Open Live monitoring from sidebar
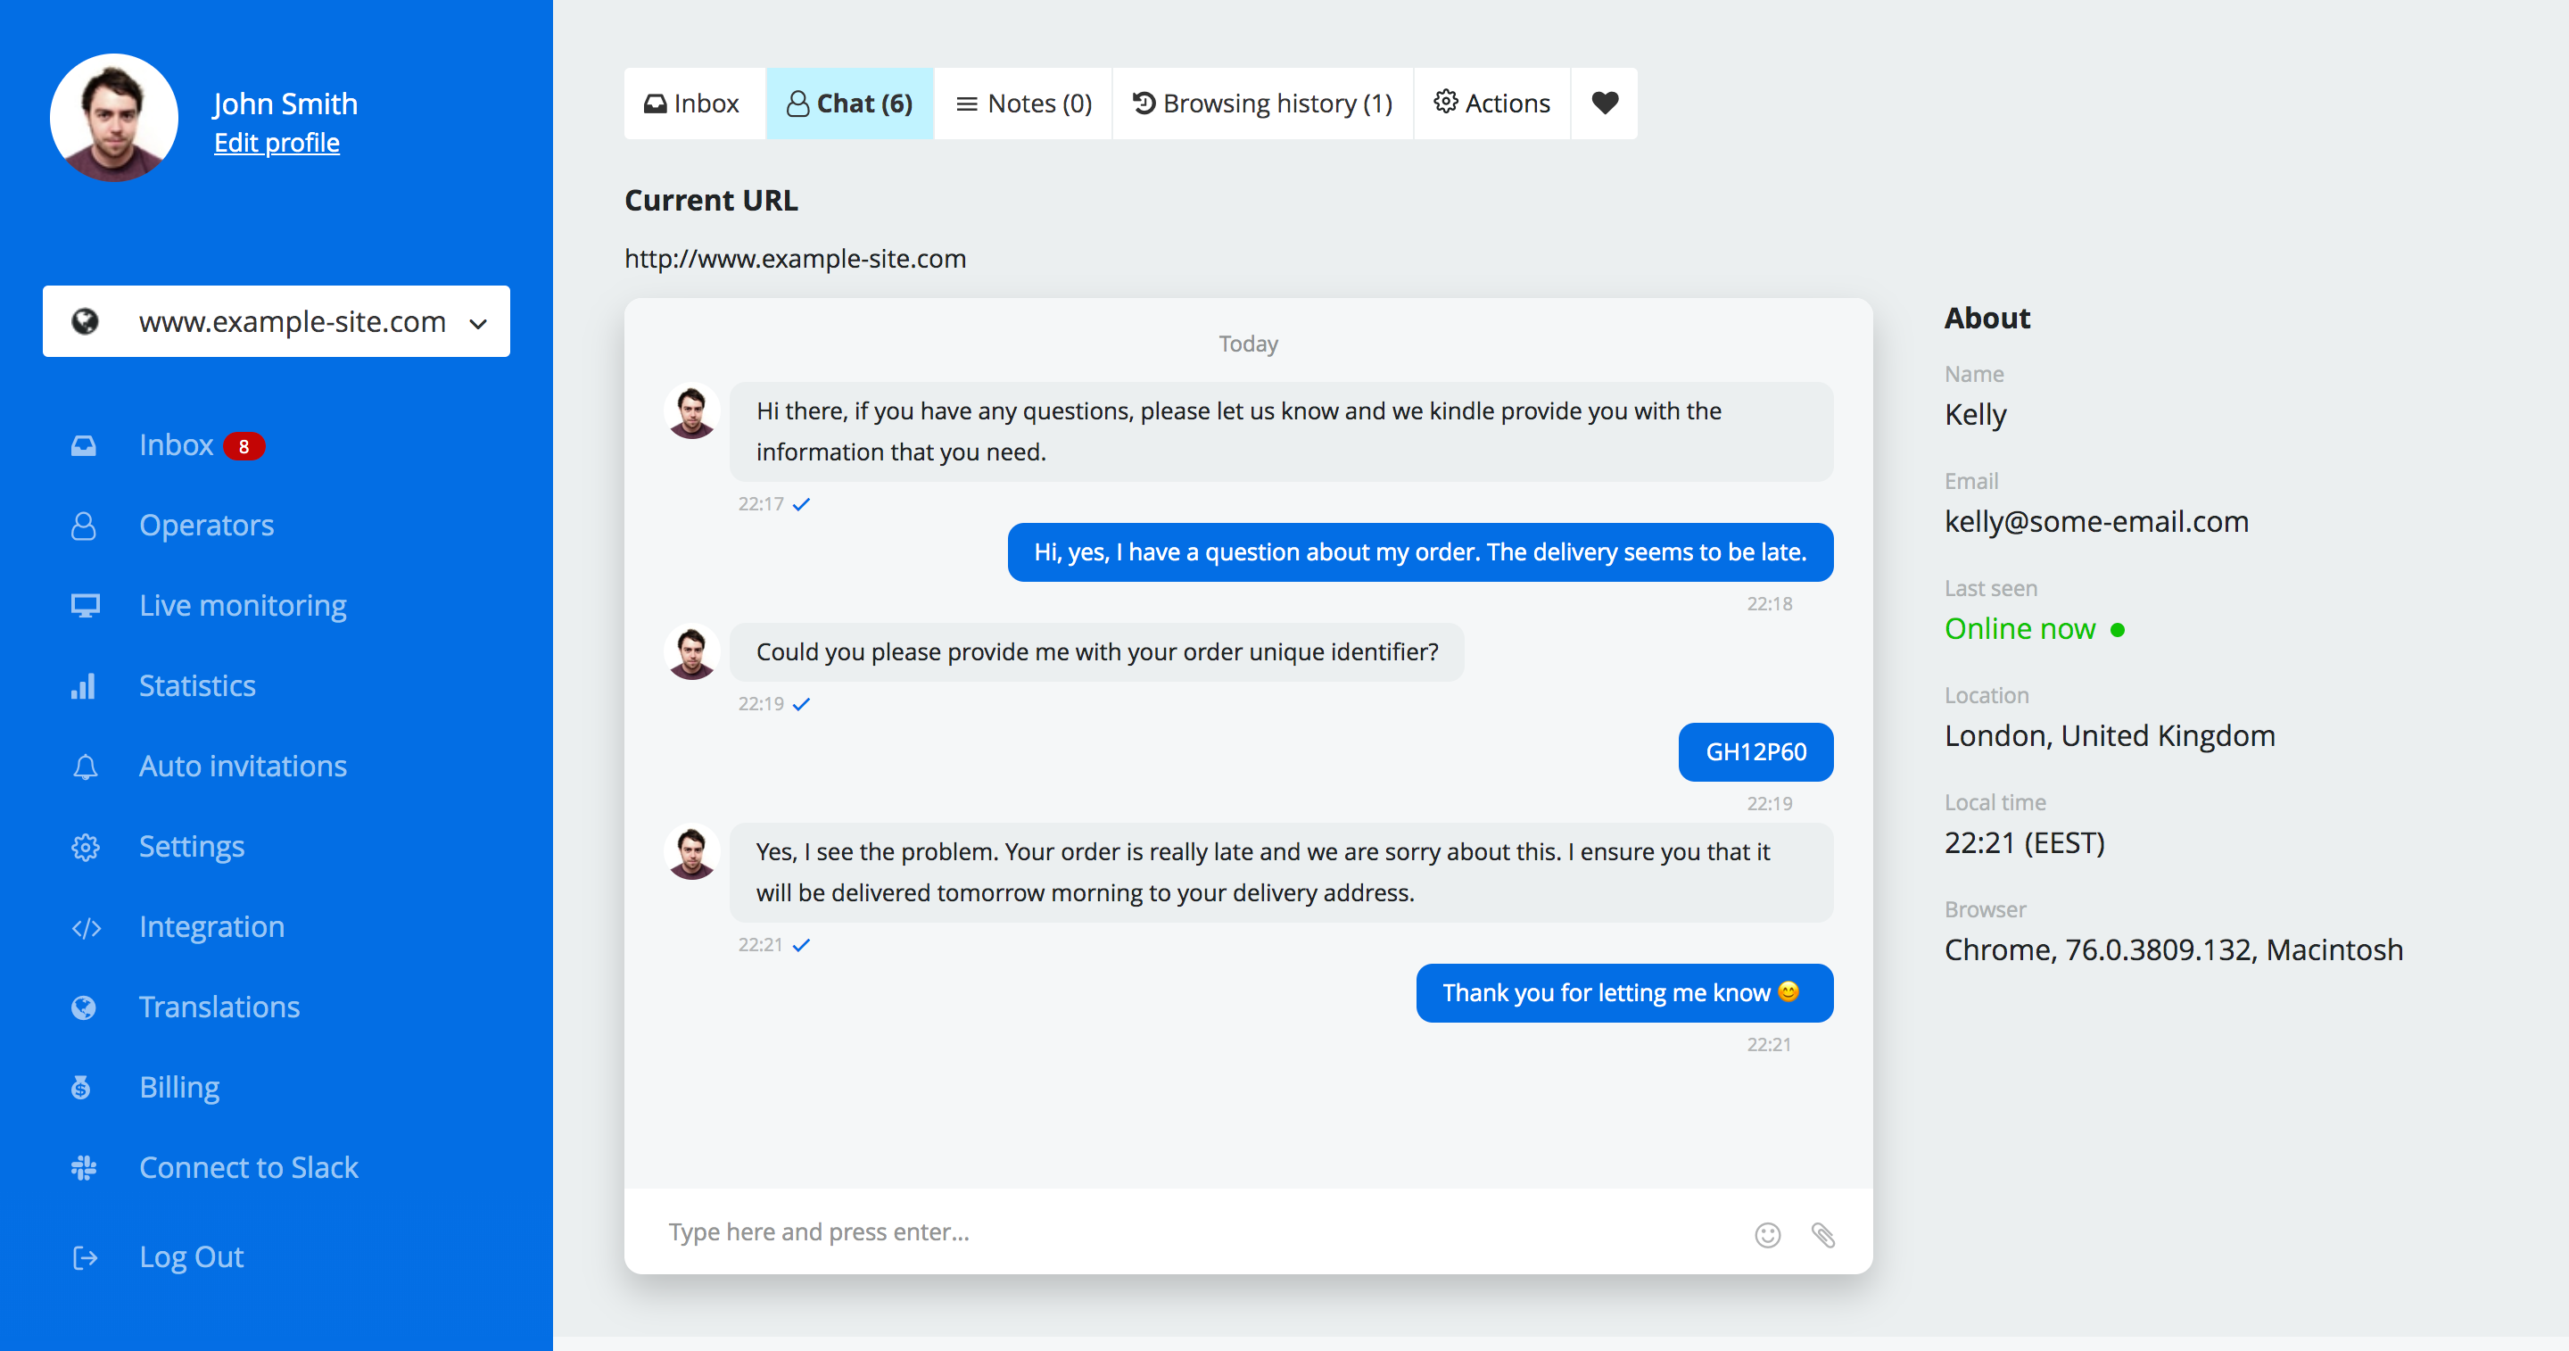This screenshot has height=1351, width=2569. pos(243,606)
